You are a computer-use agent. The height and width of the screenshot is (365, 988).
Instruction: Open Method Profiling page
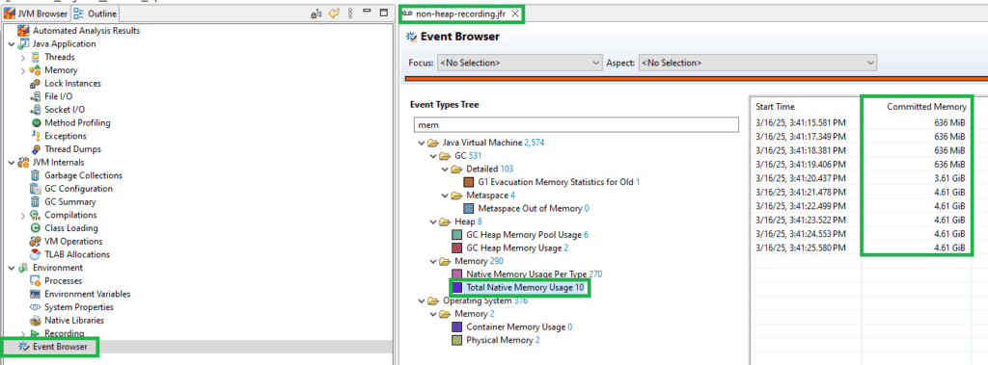(77, 122)
